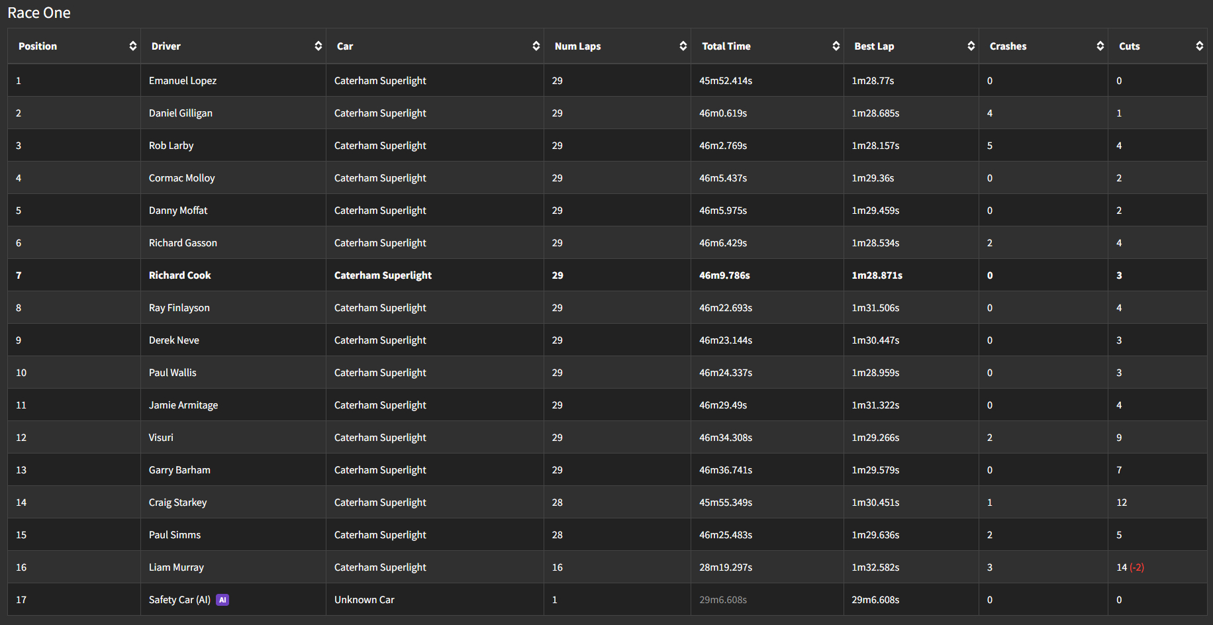
Task: Click best lap 1m28.959s
Action: tap(875, 373)
